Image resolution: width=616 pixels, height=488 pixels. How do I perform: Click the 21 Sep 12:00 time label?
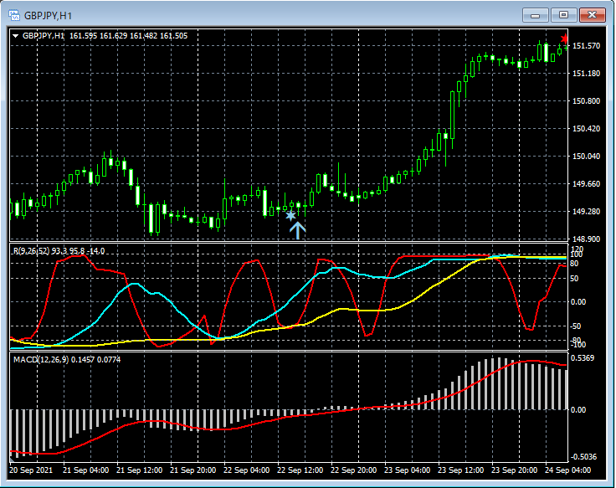[140, 470]
